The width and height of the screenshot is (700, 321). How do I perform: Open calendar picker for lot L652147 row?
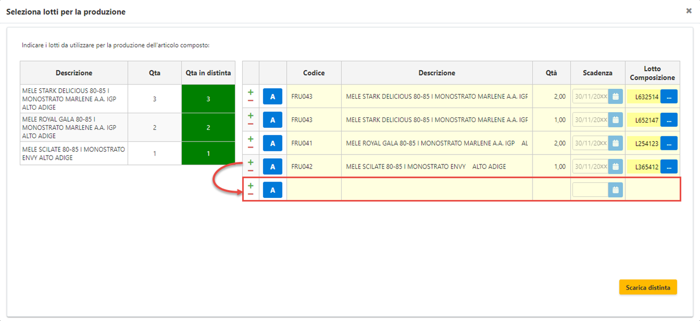click(x=615, y=120)
